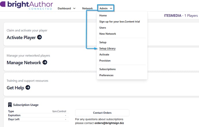Open the Network tab
The image size is (199, 127).
point(87,8)
